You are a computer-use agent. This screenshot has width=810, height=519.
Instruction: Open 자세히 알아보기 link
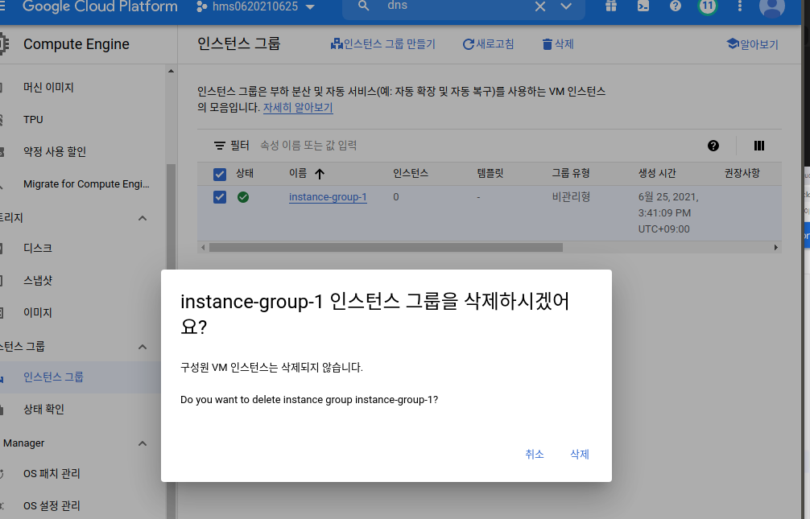pyautogui.click(x=298, y=107)
